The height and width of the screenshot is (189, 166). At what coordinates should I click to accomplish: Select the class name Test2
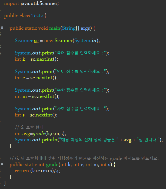37,16
